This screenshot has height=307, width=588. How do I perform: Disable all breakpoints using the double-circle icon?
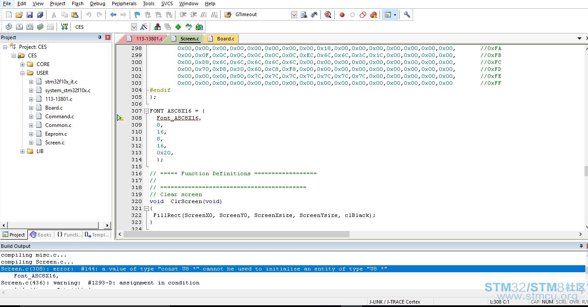click(x=363, y=15)
